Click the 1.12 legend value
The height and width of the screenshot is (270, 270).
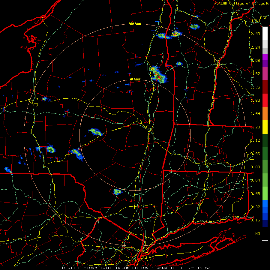255,140
